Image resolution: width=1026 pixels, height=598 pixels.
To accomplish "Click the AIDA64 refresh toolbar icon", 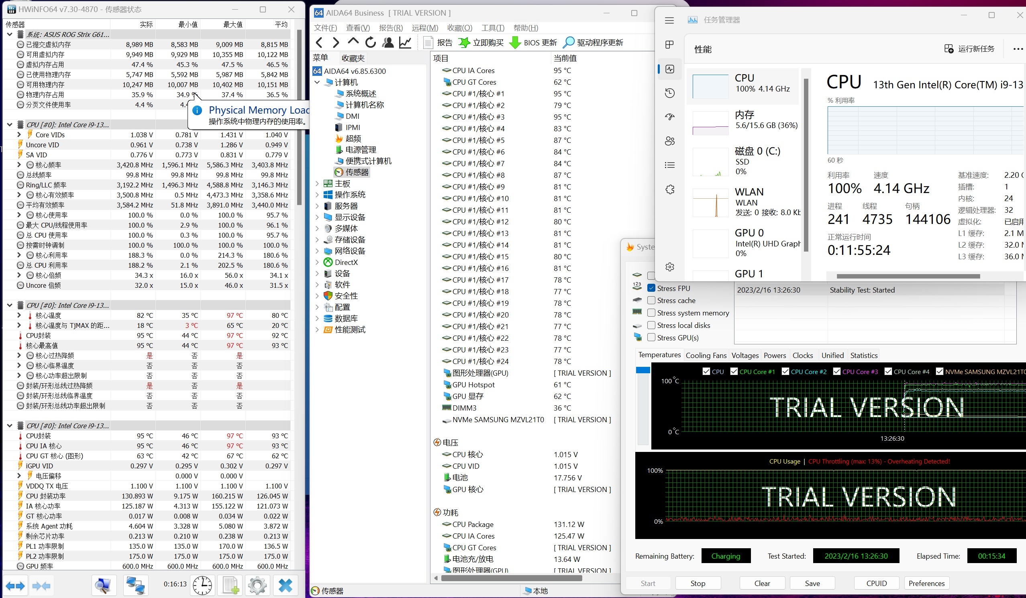I will pos(370,42).
